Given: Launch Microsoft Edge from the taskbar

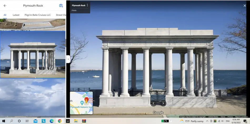Looking at the screenshot, I should [52, 121].
